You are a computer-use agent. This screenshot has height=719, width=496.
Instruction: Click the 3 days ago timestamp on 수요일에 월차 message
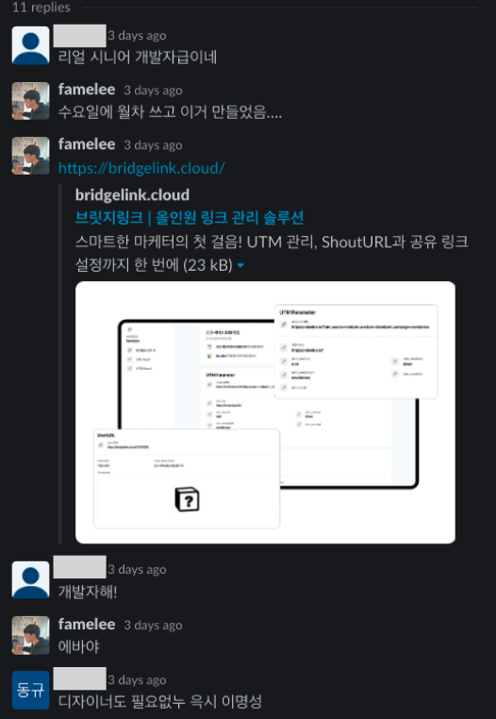pyautogui.click(x=153, y=91)
